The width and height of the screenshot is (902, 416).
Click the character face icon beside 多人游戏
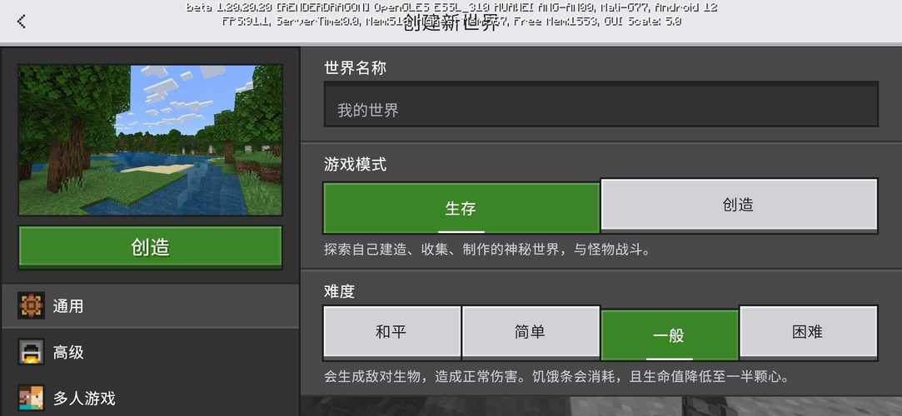coord(32,398)
